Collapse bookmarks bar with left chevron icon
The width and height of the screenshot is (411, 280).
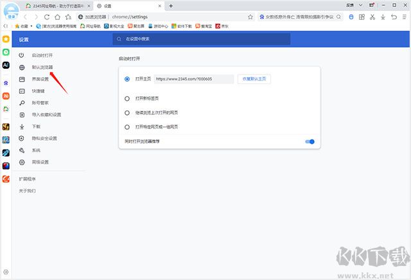[6, 26]
